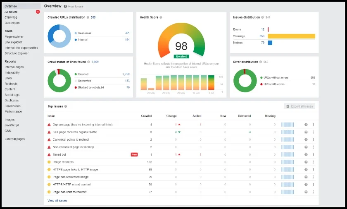Open help icon for Canonical points to redirect
This screenshot has height=209, width=347.
(306, 139)
